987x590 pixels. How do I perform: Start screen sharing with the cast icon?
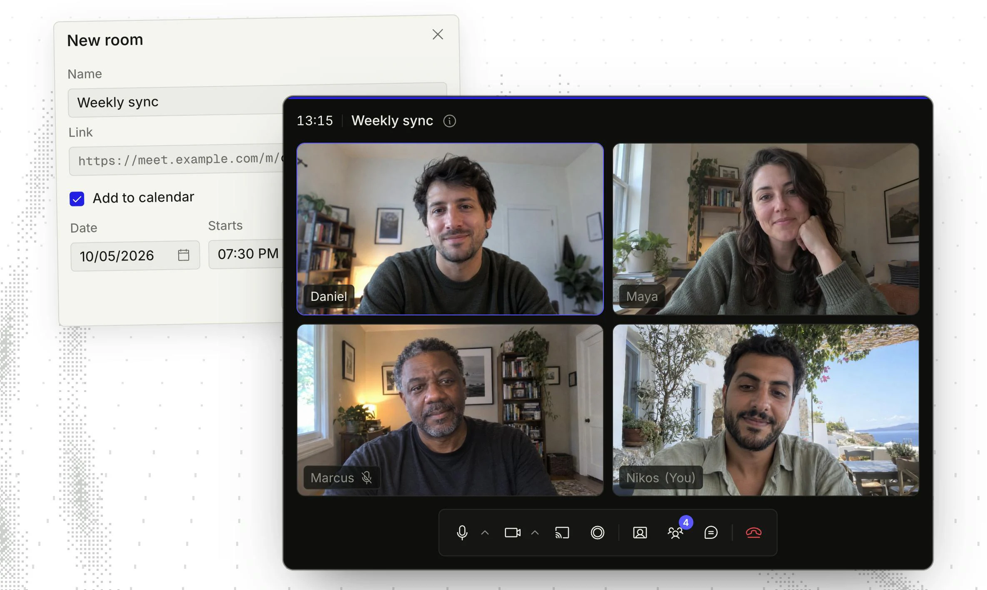click(x=562, y=533)
